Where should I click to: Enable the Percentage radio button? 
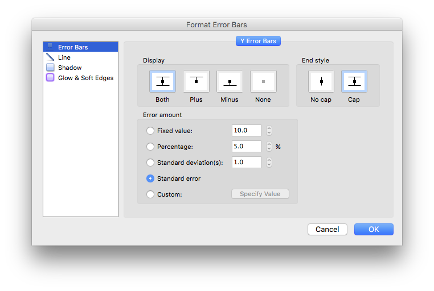[x=150, y=147]
